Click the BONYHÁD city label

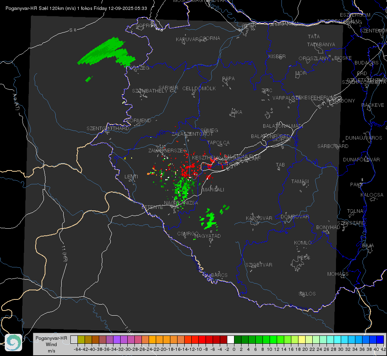point(328,227)
